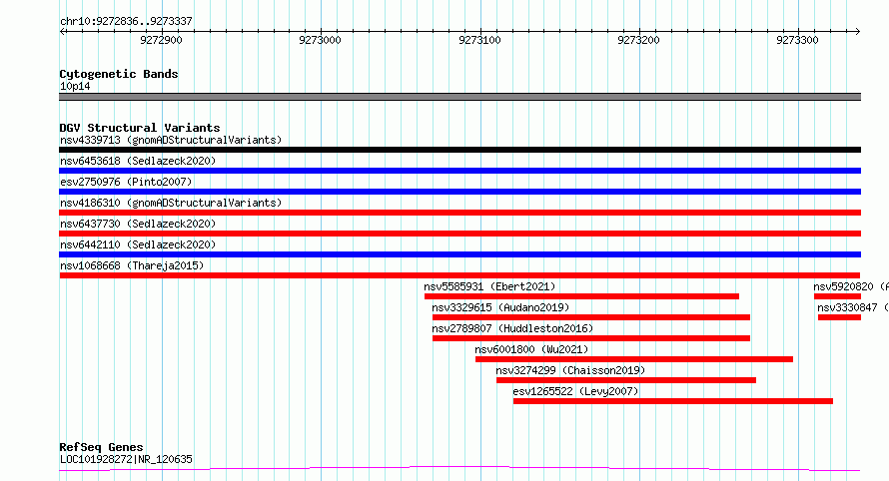
Task: Click the short red nsv5920820 bar
Action: pos(837,296)
